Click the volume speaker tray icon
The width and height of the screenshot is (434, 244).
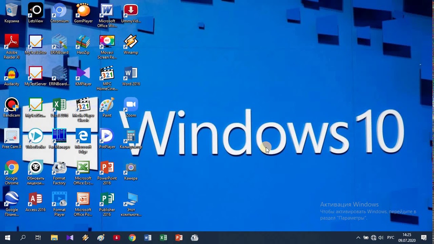click(381, 238)
